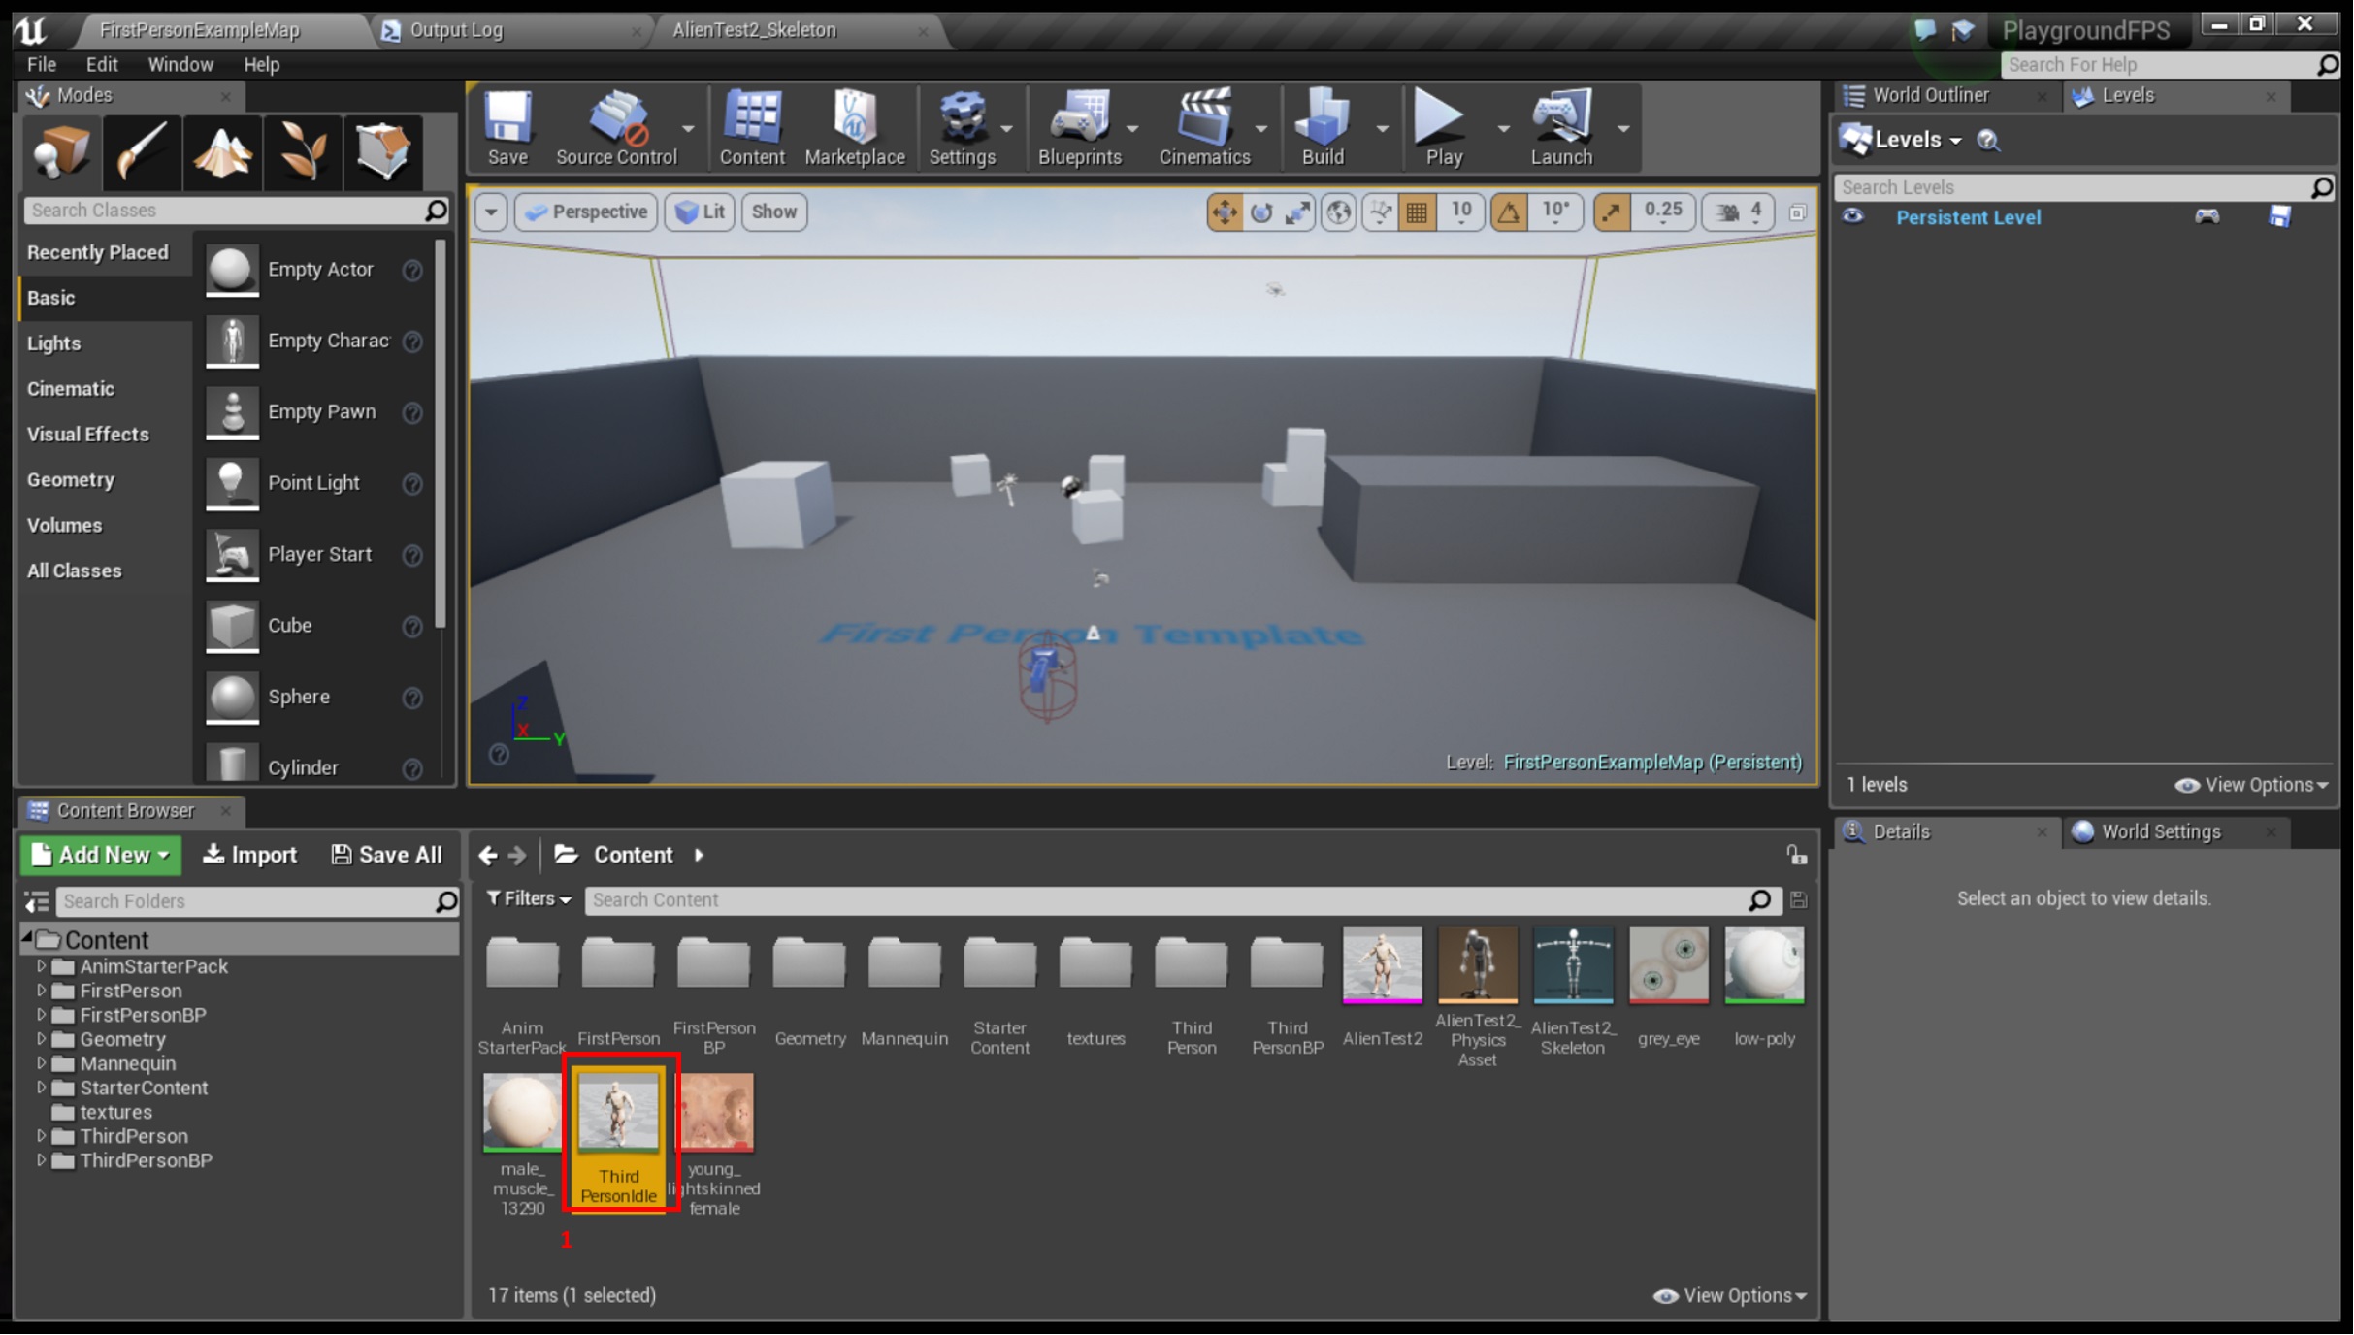Select the scale gizmo tool in viewport
The image size is (2354, 1335).
(1297, 212)
